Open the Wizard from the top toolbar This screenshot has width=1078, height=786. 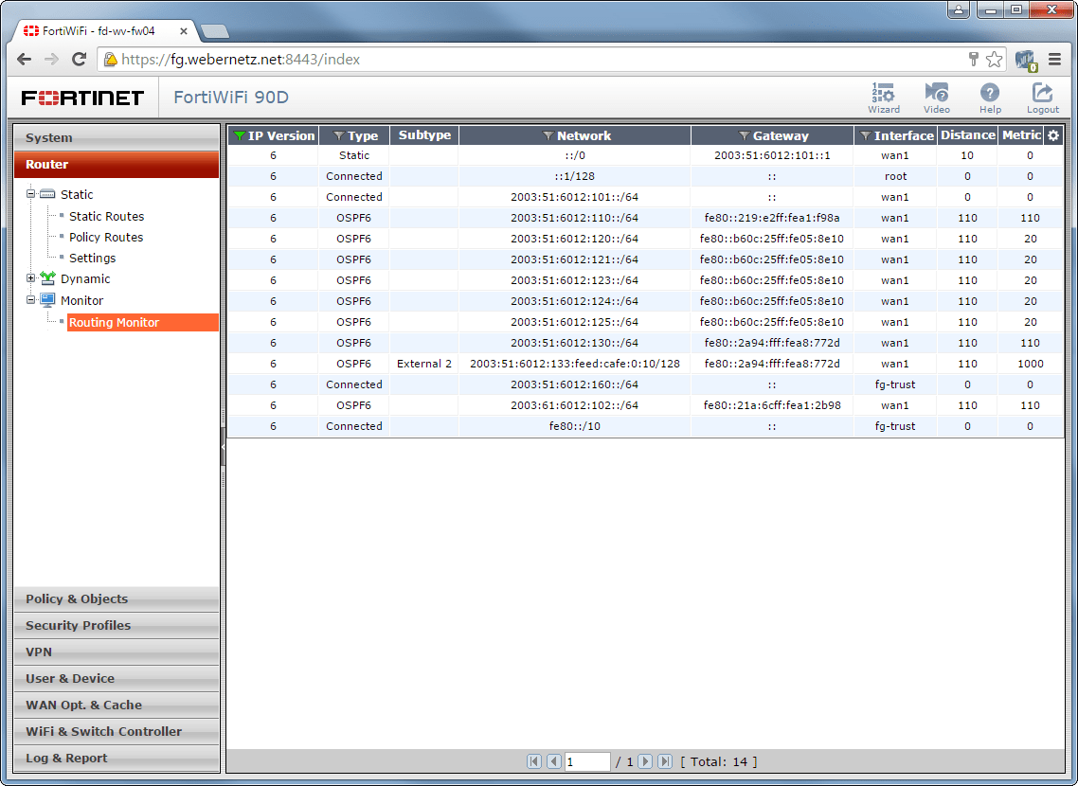point(883,95)
